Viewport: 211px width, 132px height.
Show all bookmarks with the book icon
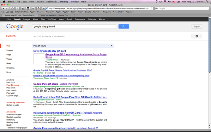7,12
